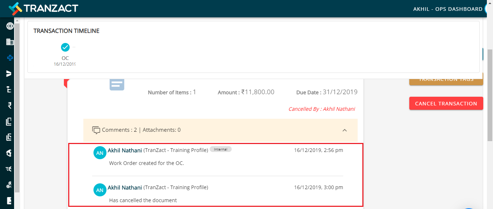493x209 pixels.
Task: Click the Transaction Timeline heading
Action: click(66, 31)
